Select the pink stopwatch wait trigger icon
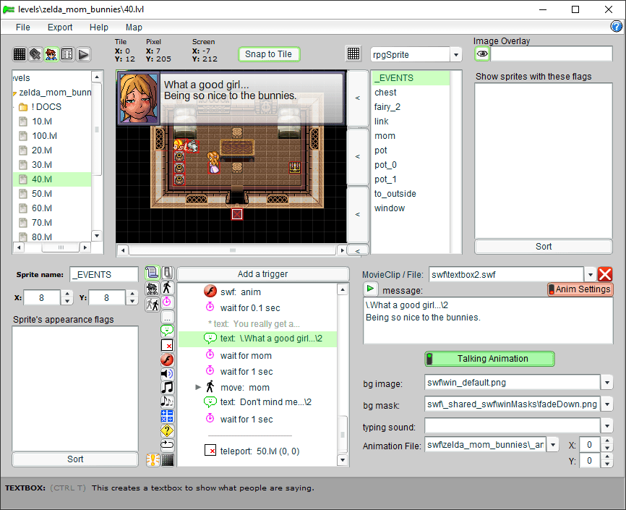The image size is (626, 510). [167, 302]
